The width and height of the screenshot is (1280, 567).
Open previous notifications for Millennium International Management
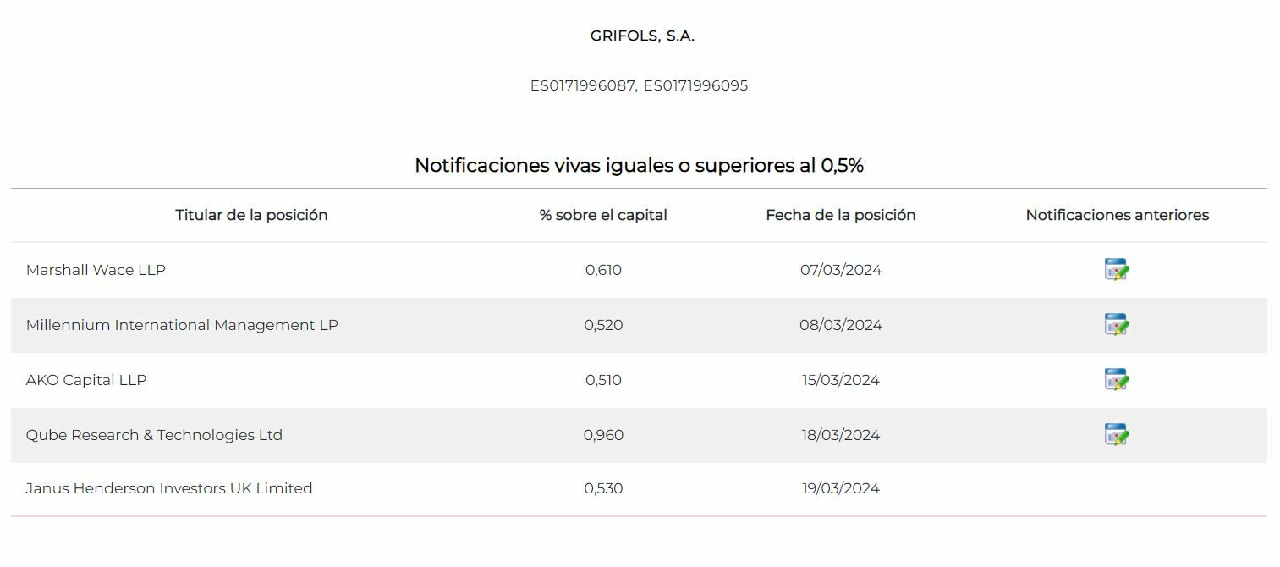coord(1117,325)
